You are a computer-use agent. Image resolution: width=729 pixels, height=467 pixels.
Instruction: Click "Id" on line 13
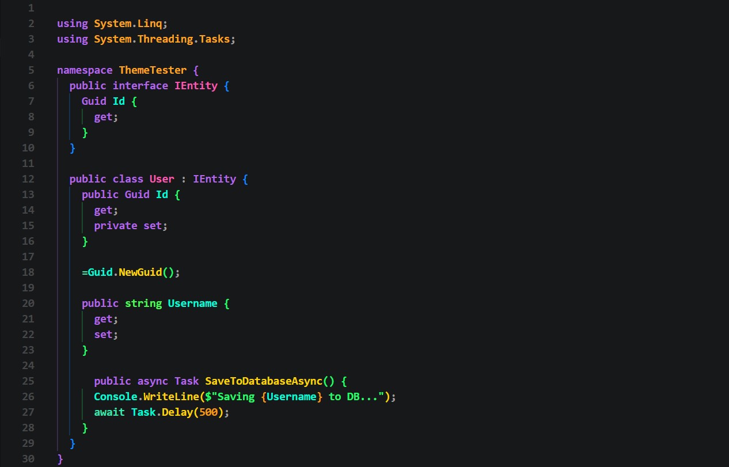pyautogui.click(x=162, y=195)
